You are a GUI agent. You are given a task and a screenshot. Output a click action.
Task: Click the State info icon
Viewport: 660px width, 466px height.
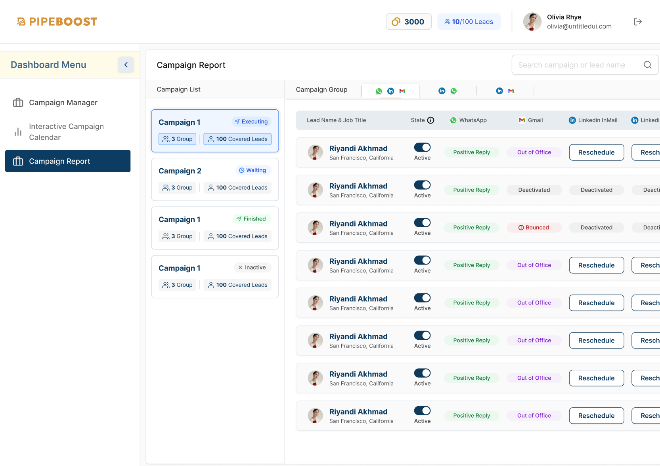pyautogui.click(x=430, y=120)
